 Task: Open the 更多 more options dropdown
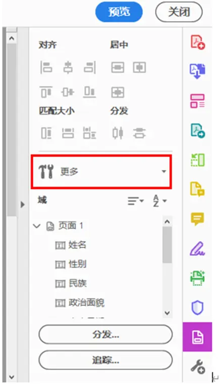[101, 172]
